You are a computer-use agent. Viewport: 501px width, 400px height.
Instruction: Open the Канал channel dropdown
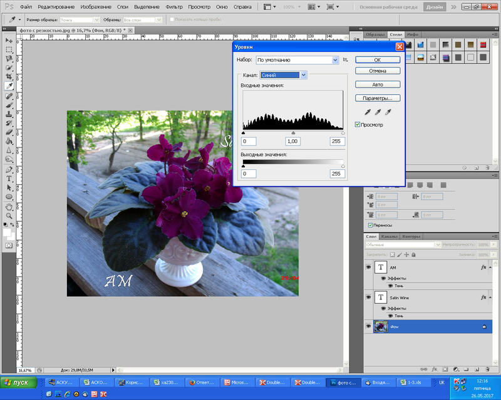pyautogui.click(x=304, y=75)
